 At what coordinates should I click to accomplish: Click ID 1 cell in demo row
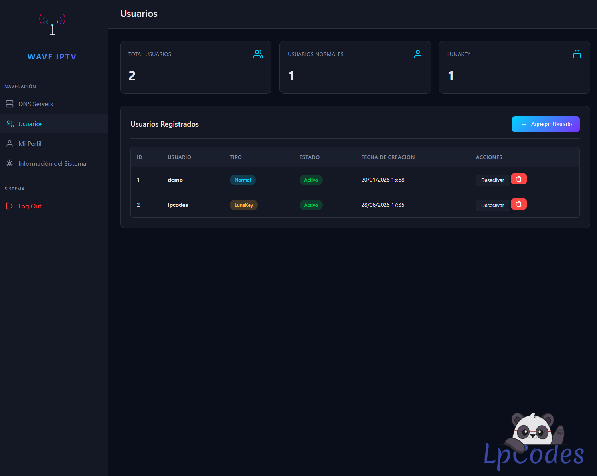click(x=138, y=180)
